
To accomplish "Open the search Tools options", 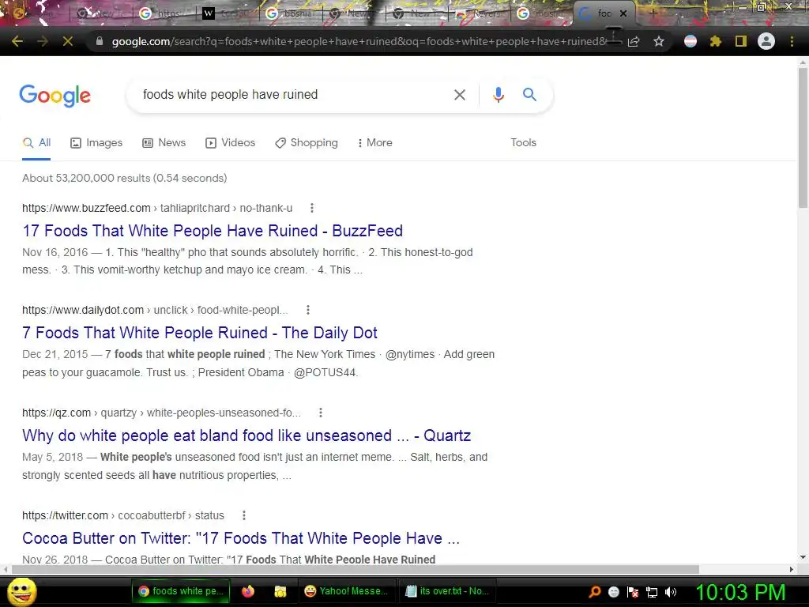I will pyautogui.click(x=523, y=143).
